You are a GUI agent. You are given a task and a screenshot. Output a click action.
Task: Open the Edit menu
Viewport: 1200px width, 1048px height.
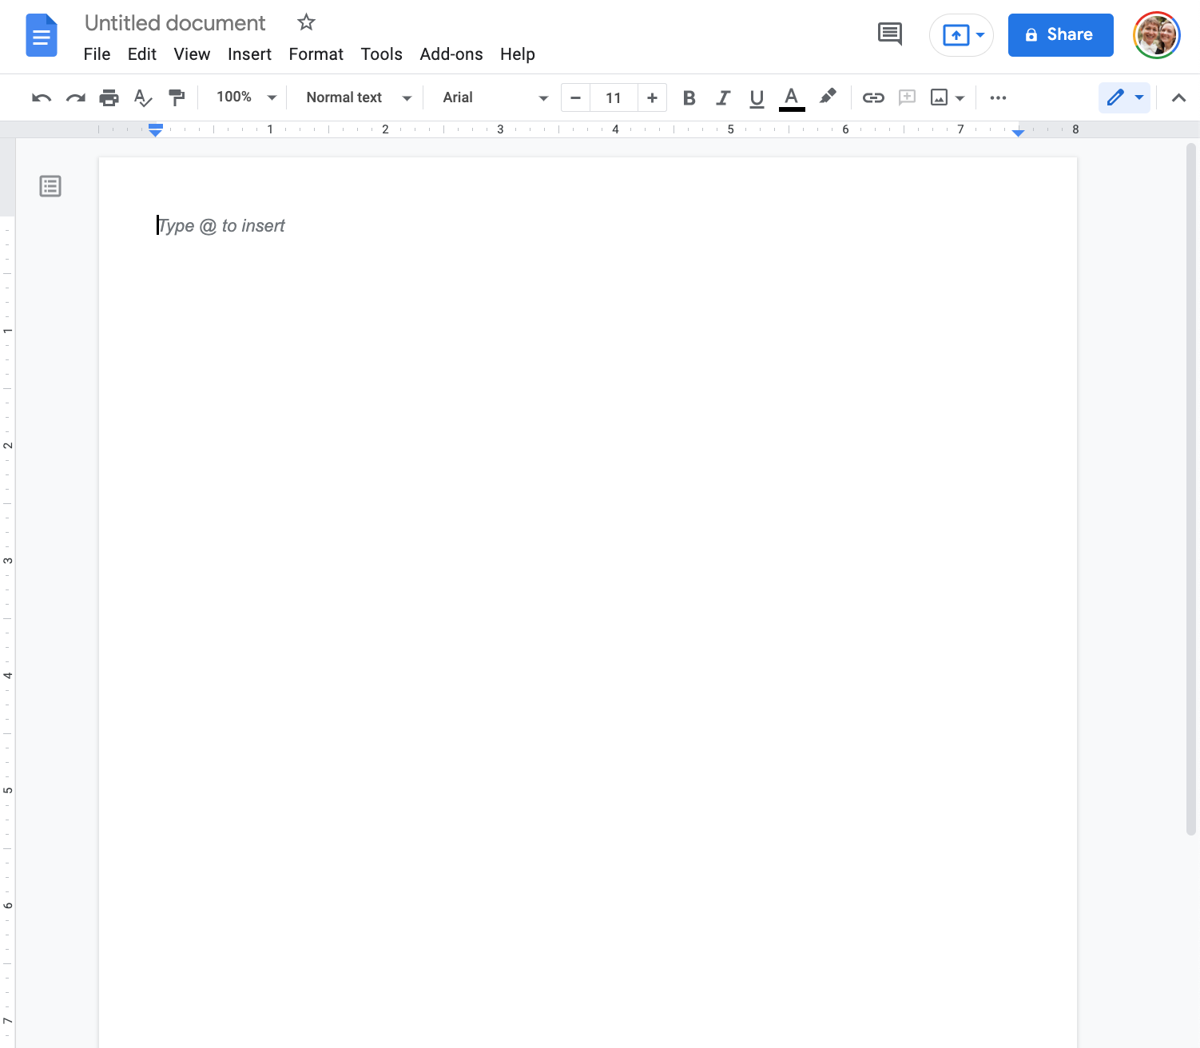click(142, 54)
